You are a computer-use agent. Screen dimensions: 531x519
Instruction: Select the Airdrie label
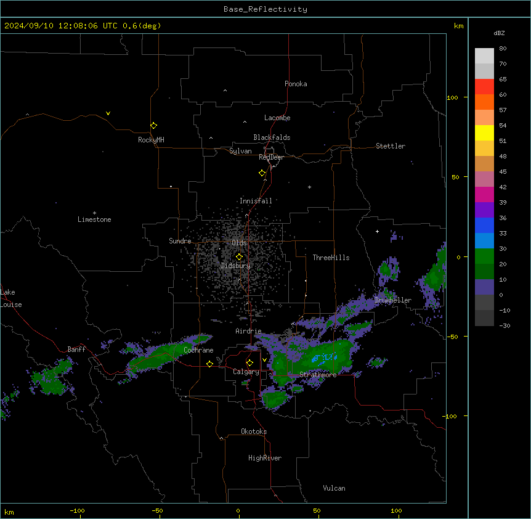coord(248,331)
